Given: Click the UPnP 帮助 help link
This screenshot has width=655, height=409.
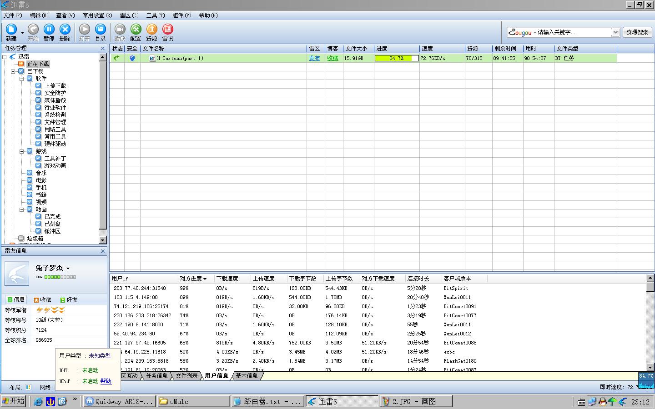Looking at the screenshot, I should click(106, 381).
